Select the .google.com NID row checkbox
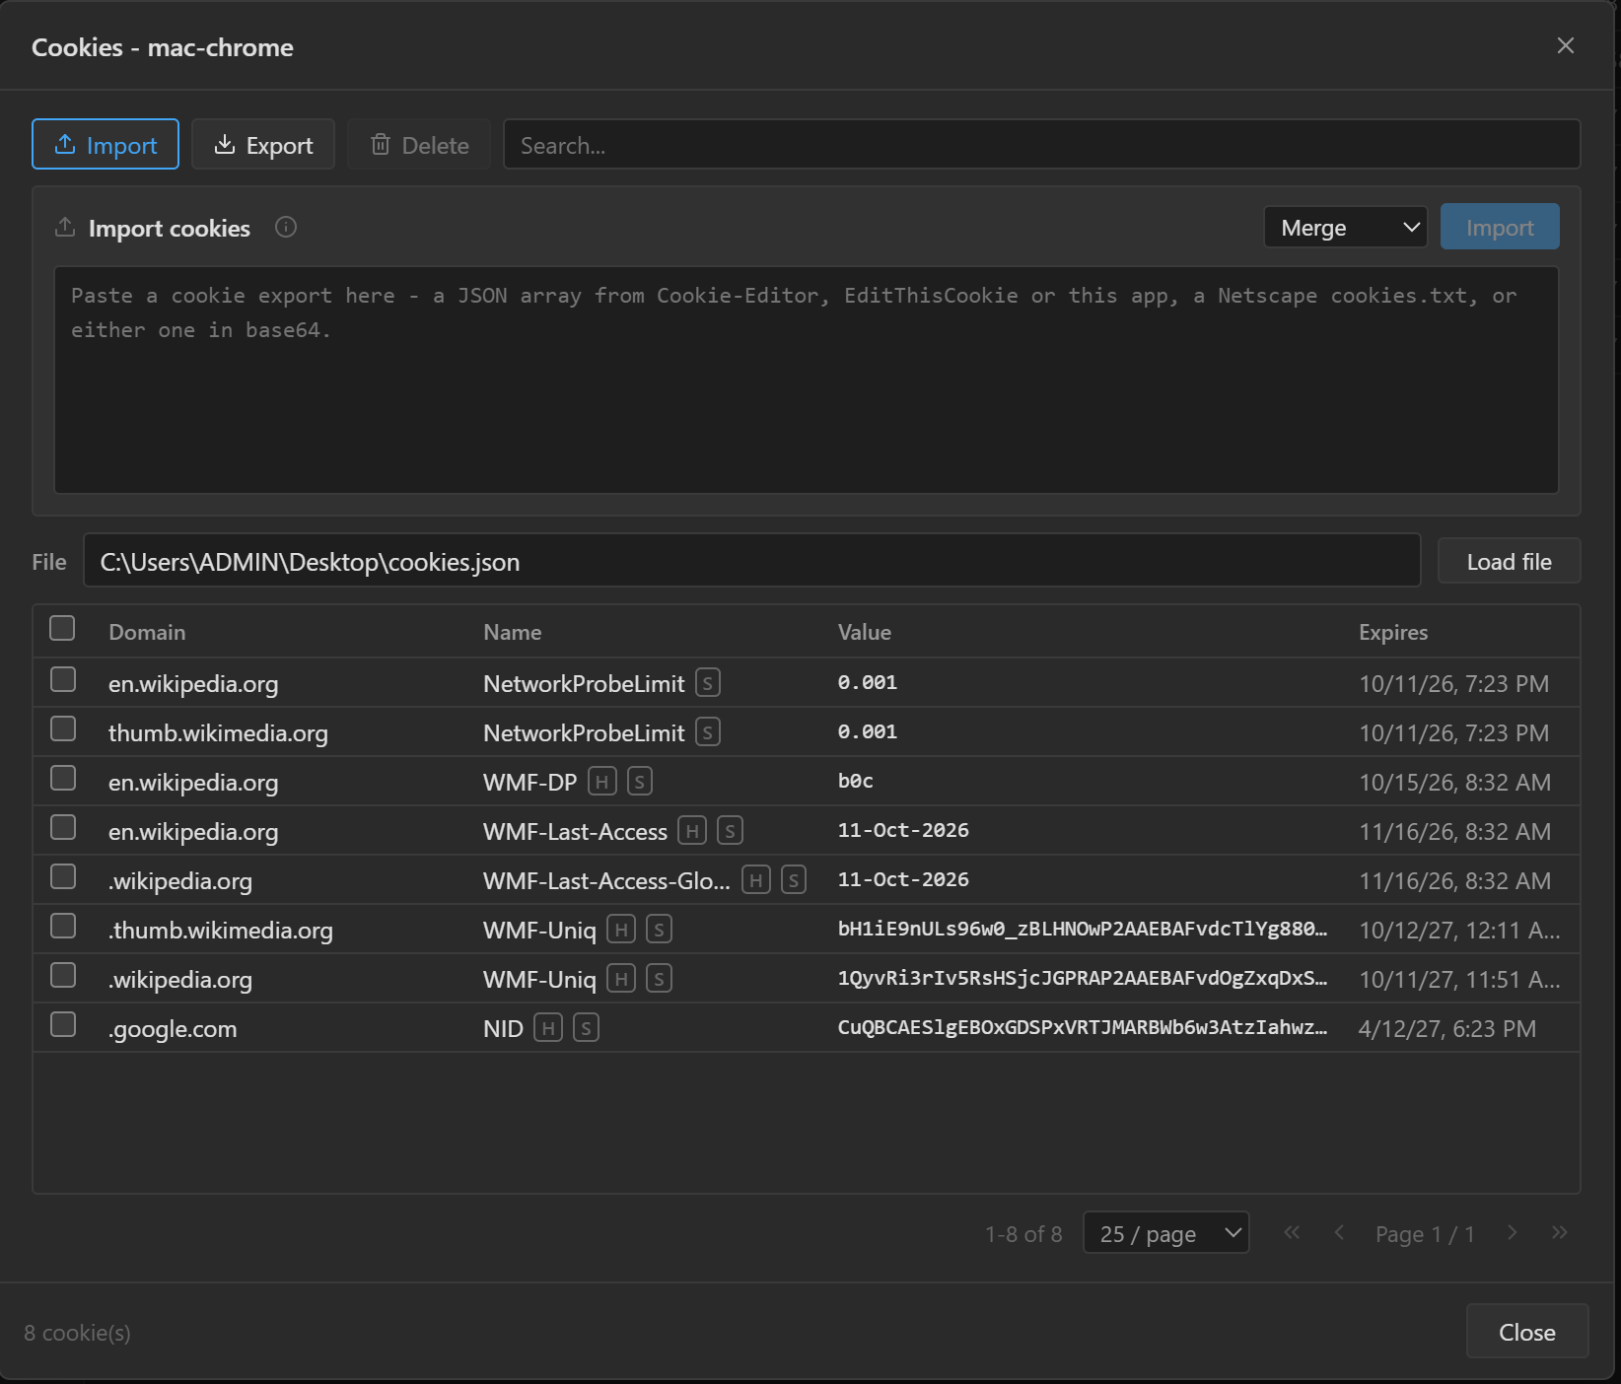 (63, 1024)
